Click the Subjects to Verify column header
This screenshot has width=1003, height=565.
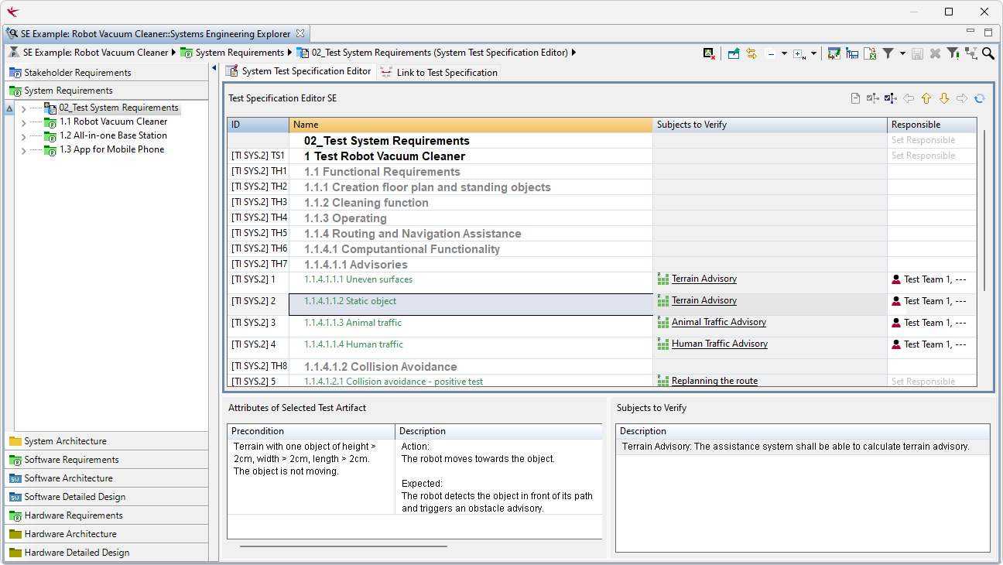770,125
